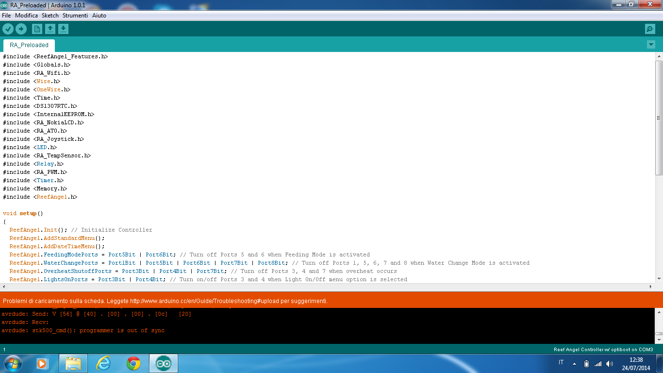Click the 'avrdude: Recv:' console line
This screenshot has height=373, width=663.
(25, 322)
